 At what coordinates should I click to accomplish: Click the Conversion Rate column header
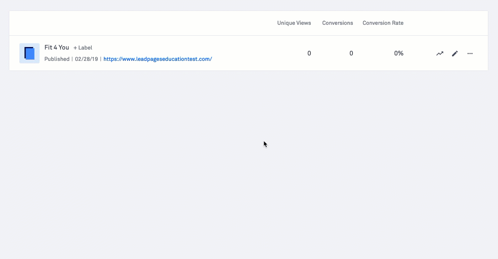pos(383,23)
